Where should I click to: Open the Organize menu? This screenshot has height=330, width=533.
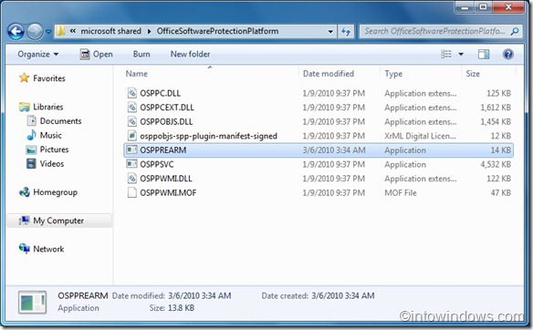(x=37, y=55)
